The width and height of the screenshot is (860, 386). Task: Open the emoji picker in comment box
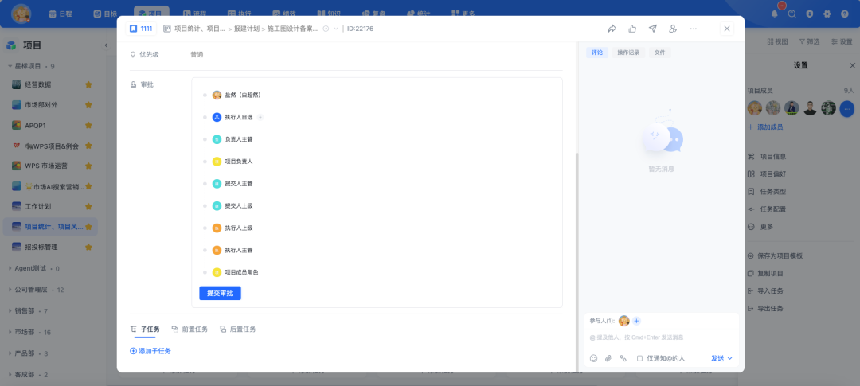[x=593, y=358]
